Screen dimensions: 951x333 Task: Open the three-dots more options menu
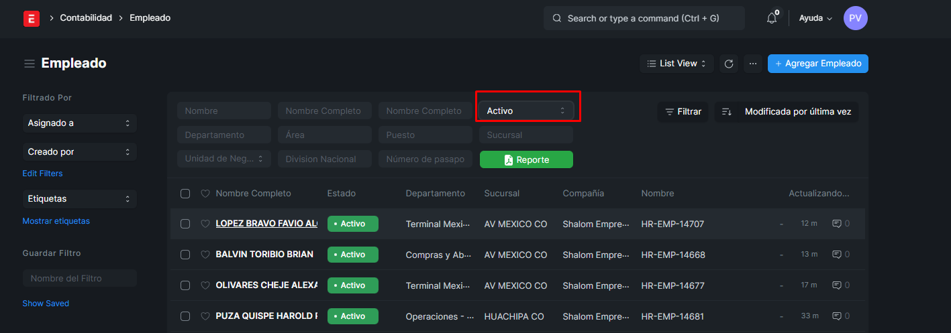tap(753, 64)
